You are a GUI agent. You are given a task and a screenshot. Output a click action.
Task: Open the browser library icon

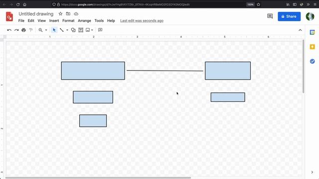[x=288, y=4]
